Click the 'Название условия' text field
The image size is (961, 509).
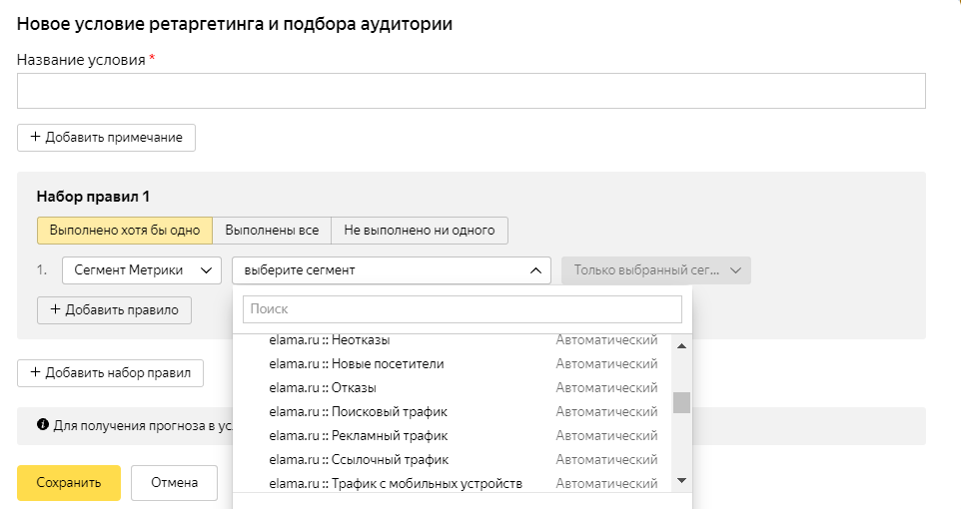coord(471,91)
